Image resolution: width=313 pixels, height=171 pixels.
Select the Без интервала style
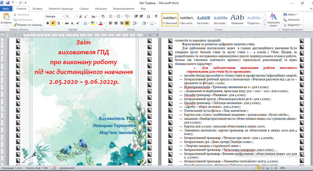click(187, 20)
